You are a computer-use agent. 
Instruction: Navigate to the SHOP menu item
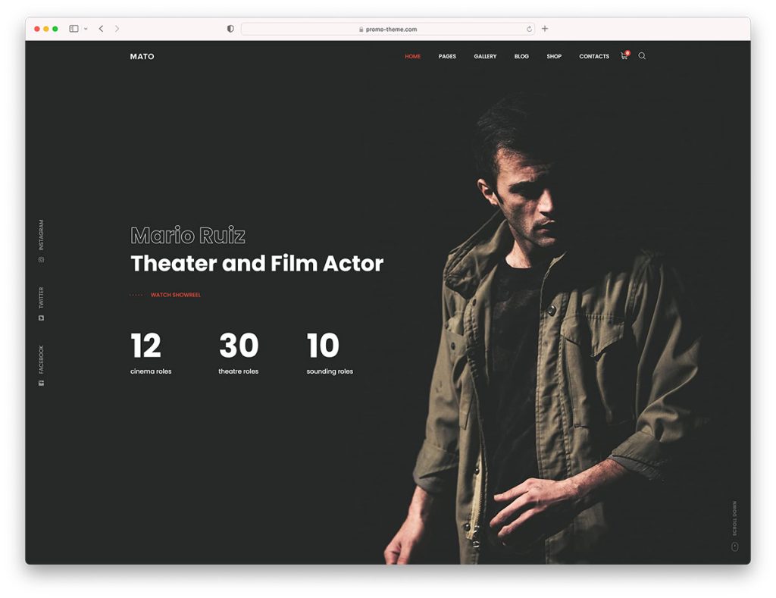click(554, 56)
